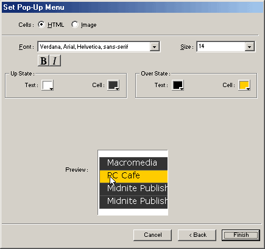Click the PC Cafe preview item

(x=133, y=177)
